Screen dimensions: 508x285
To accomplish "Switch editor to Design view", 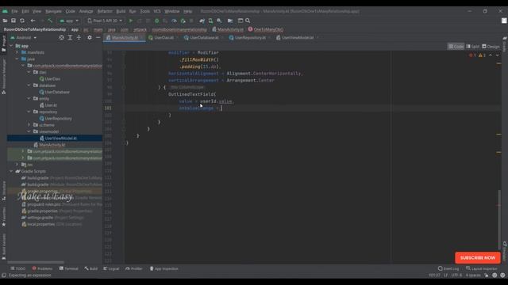I will tap(491, 47).
